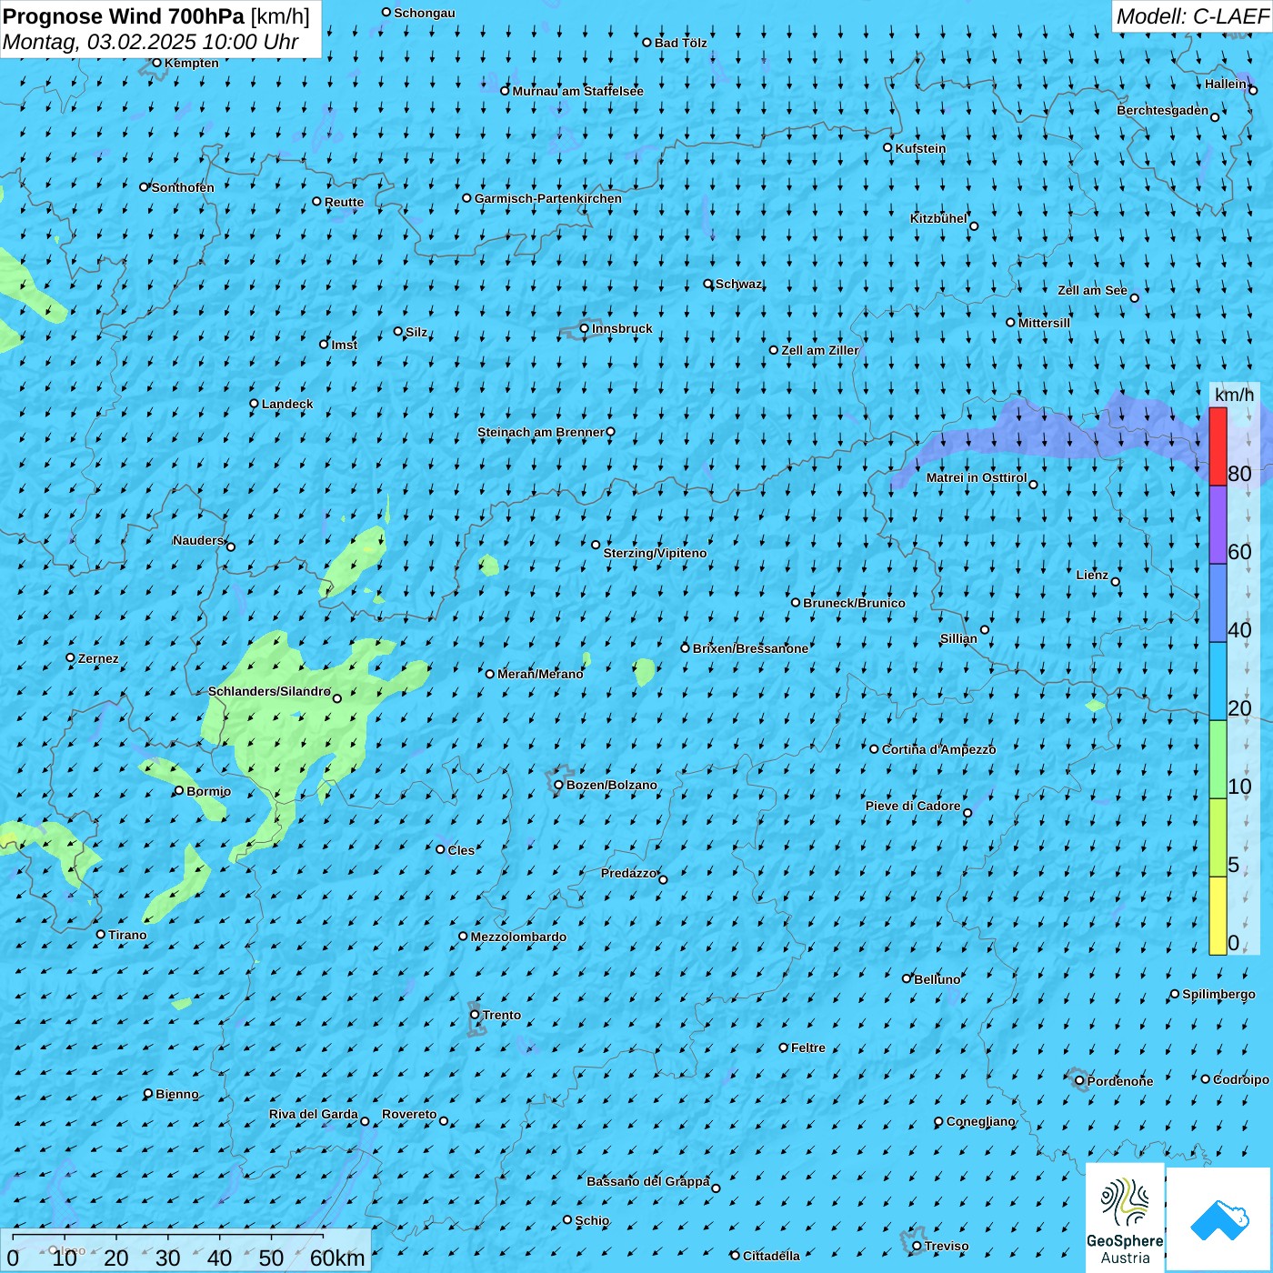
Task: Click the Bad Tölz city marker
Action: pyautogui.click(x=647, y=43)
